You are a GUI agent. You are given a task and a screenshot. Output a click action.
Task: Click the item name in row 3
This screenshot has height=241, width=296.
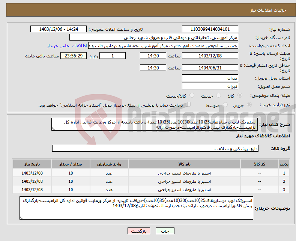click(184, 190)
